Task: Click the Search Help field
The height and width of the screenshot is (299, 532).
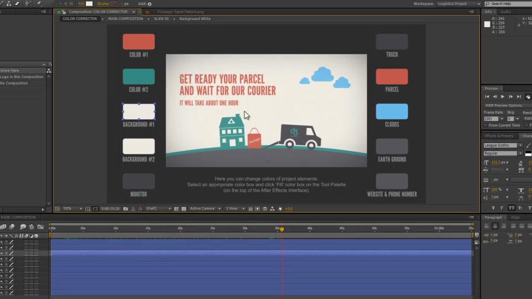Action: coord(509,4)
